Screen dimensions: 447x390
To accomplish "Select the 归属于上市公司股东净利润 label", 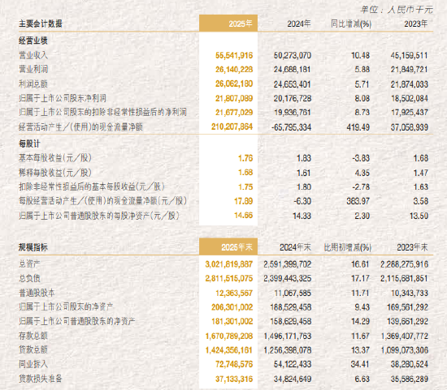I will (x=63, y=98).
